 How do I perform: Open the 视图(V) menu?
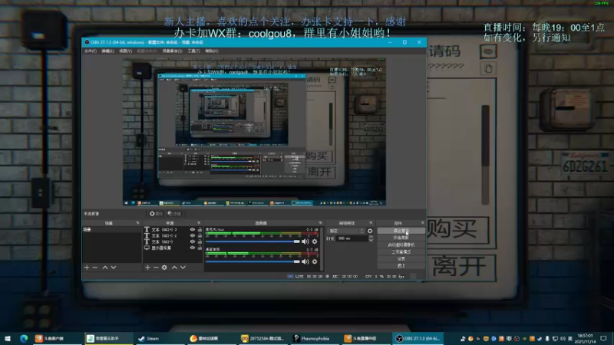(x=125, y=51)
